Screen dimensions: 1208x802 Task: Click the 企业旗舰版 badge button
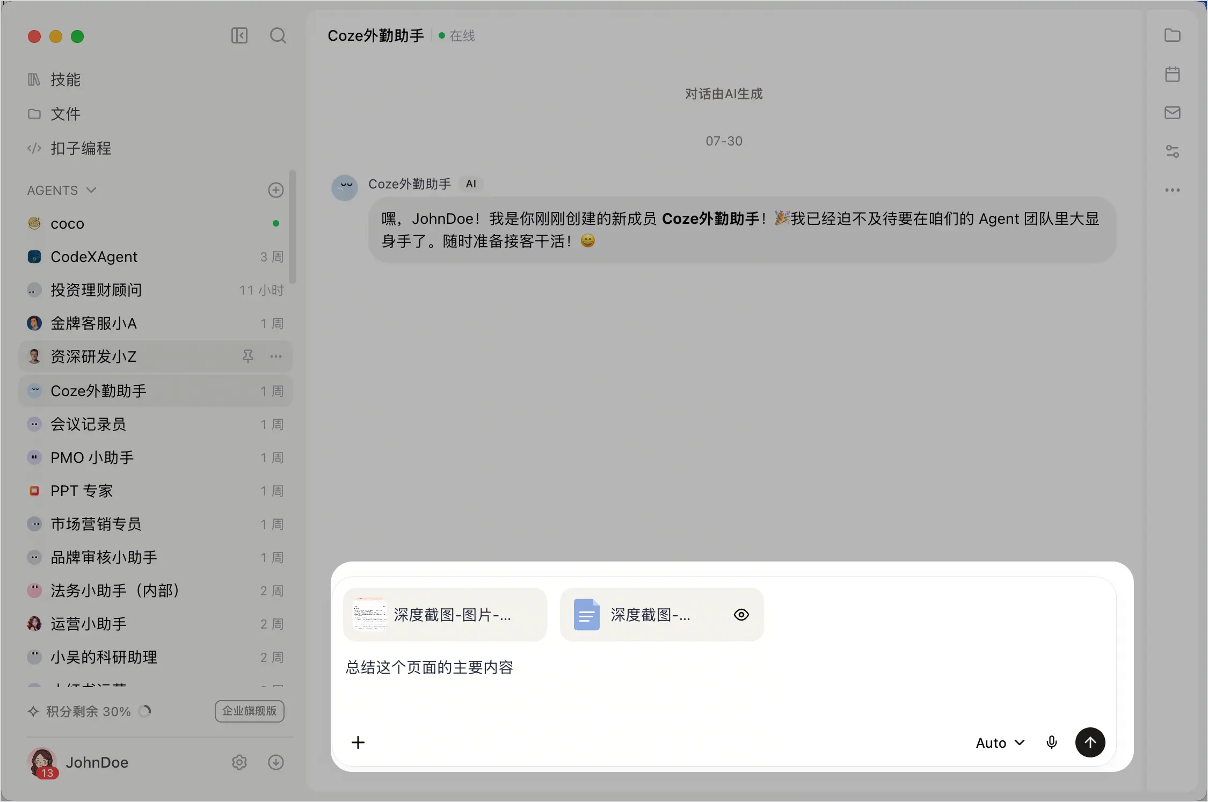pos(250,711)
